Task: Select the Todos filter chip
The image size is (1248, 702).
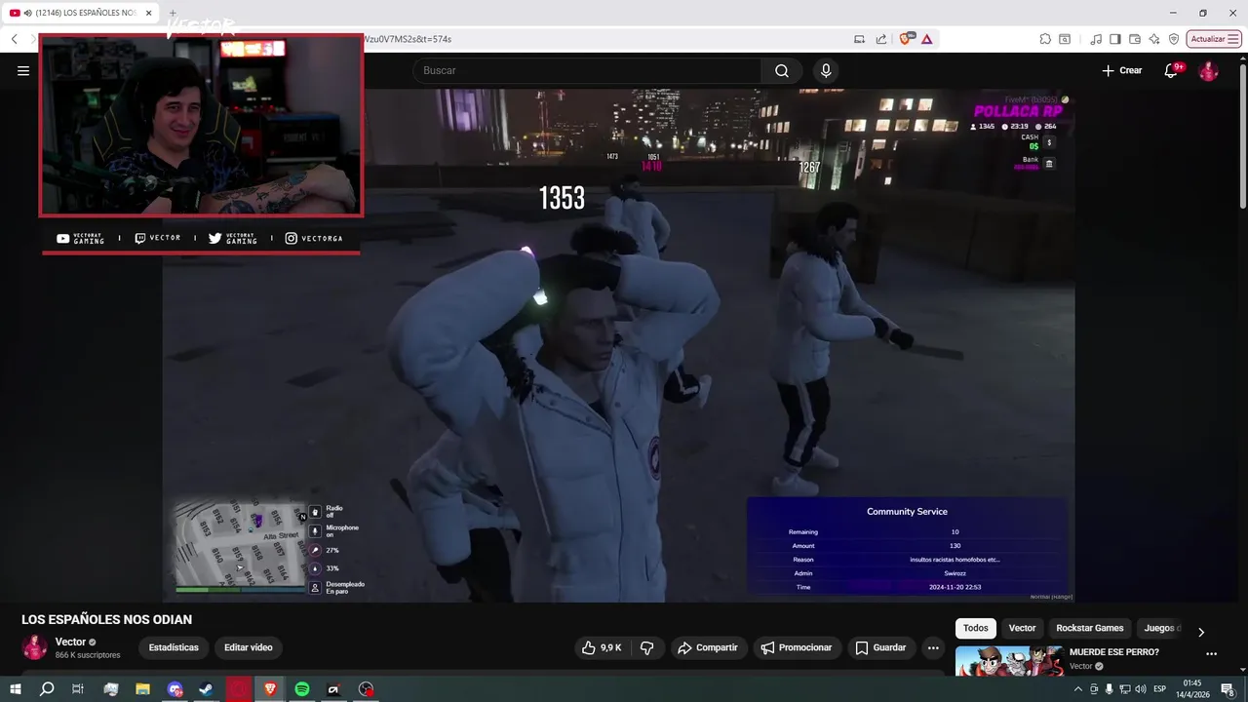Action: (976, 628)
